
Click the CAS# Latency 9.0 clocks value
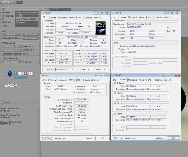click(82, 106)
